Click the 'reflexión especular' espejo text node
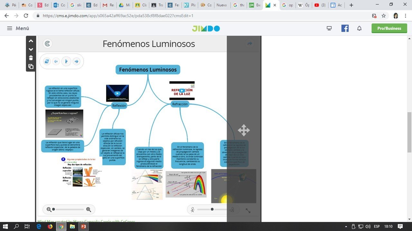This screenshot has height=231, width=412. coord(62,146)
